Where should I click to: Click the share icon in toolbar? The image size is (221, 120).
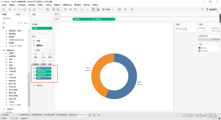(132, 9)
